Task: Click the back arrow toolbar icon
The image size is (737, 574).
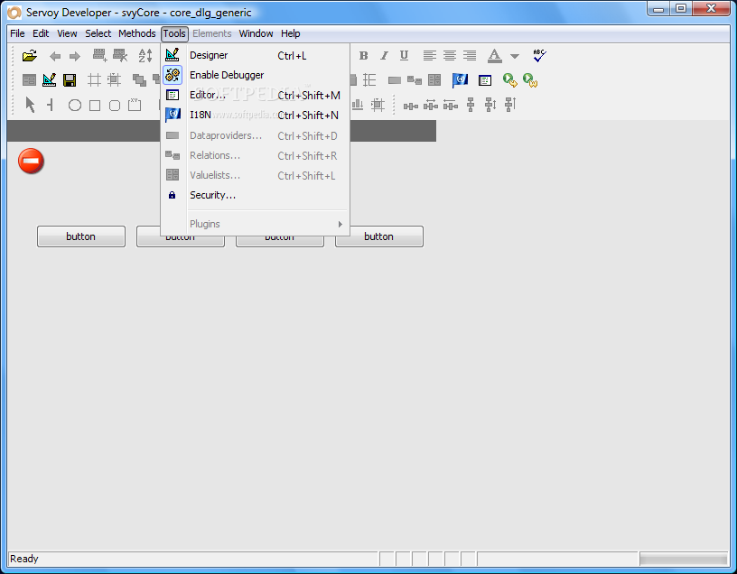Action: click(x=55, y=56)
